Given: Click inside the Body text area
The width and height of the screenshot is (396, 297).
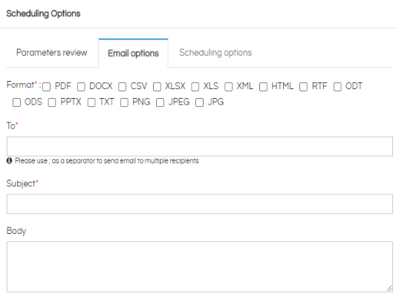Looking at the screenshot, I should [x=200, y=267].
